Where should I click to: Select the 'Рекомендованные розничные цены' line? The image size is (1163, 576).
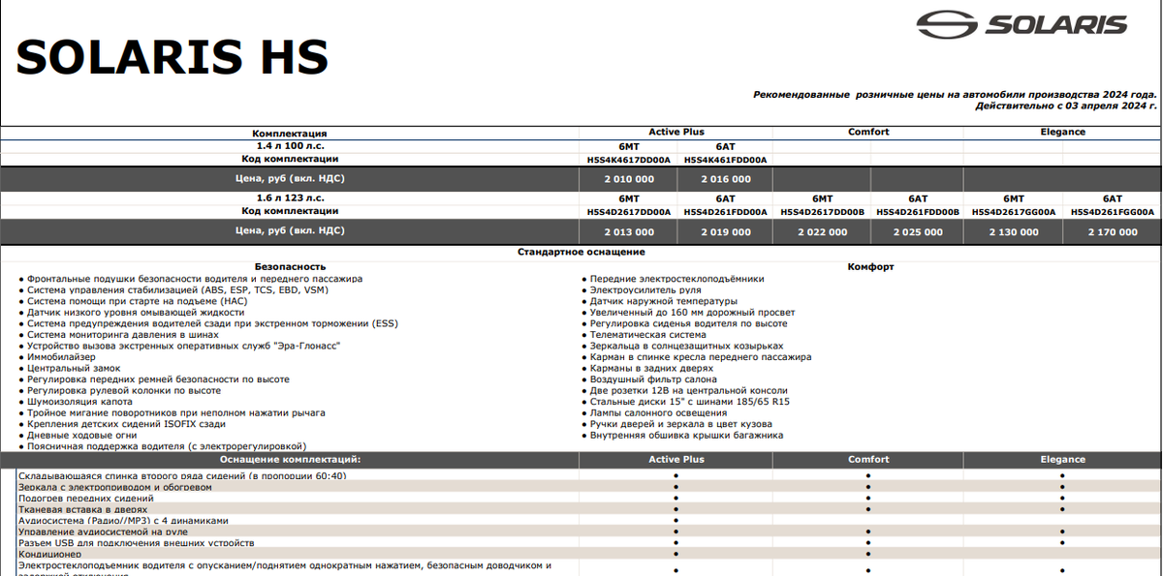coord(955,94)
